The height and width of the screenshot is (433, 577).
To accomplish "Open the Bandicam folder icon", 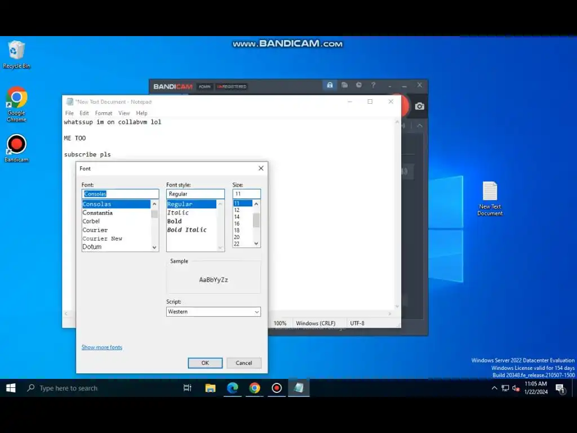I will click(344, 85).
